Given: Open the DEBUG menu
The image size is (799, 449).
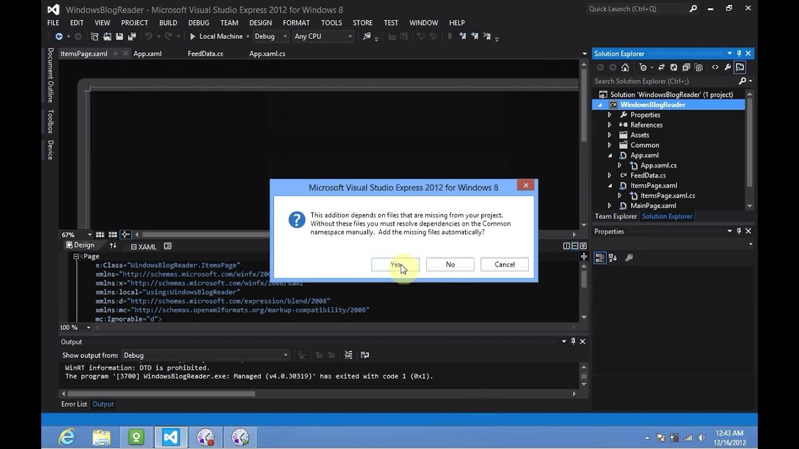Looking at the screenshot, I should [199, 22].
